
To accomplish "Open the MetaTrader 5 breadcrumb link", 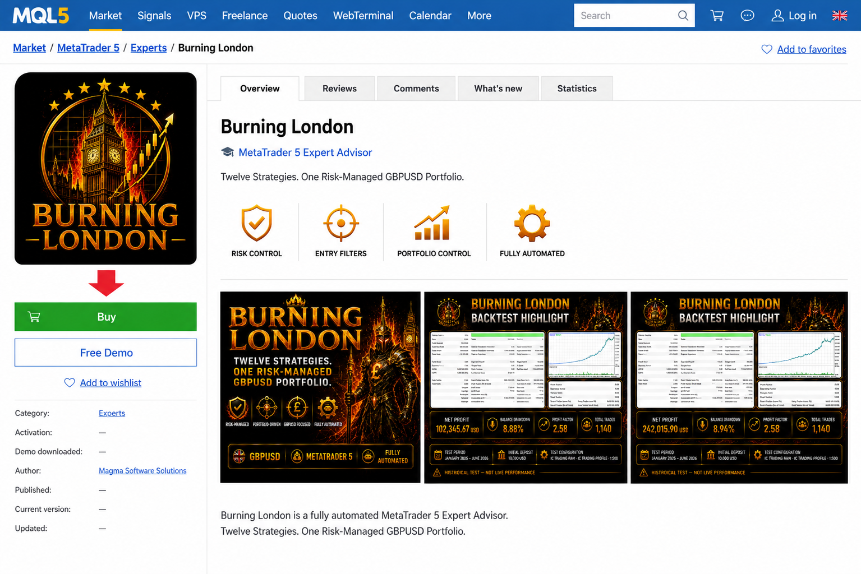I will point(88,48).
